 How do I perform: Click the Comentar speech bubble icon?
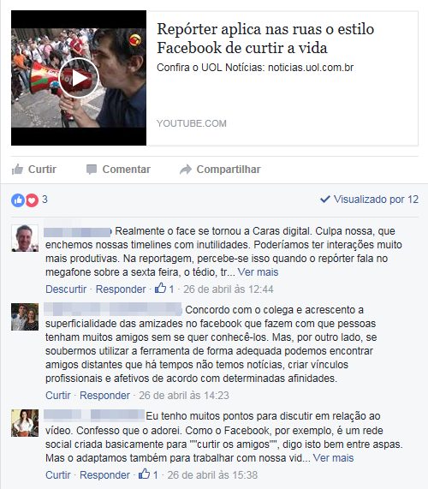[x=92, y=170]
